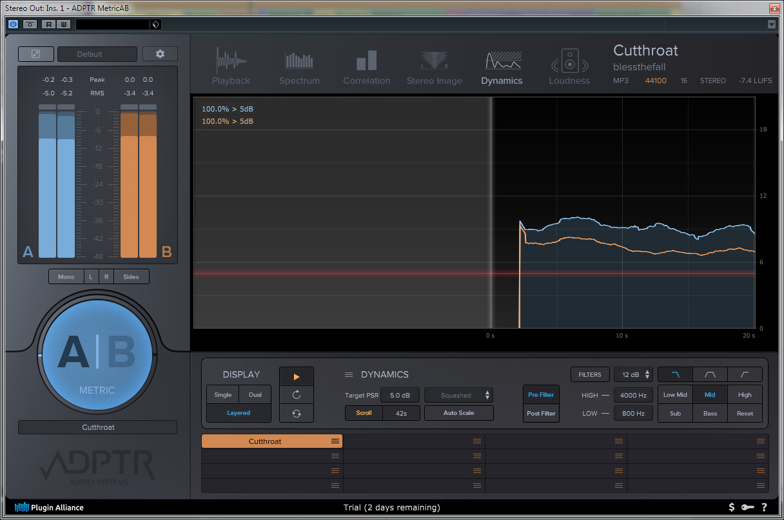
Task: Open the plugin window top-right dropdown arrow
Action: pos(772,24)
